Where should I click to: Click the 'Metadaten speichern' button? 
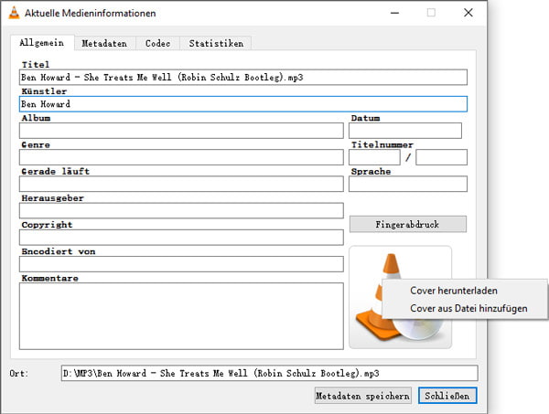click(x=362, y=396)
